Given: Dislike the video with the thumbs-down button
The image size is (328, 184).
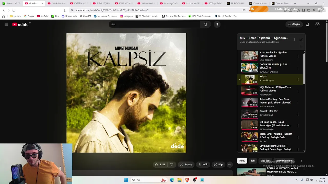Looking at the screenshot, I should (x=171, y=165).
